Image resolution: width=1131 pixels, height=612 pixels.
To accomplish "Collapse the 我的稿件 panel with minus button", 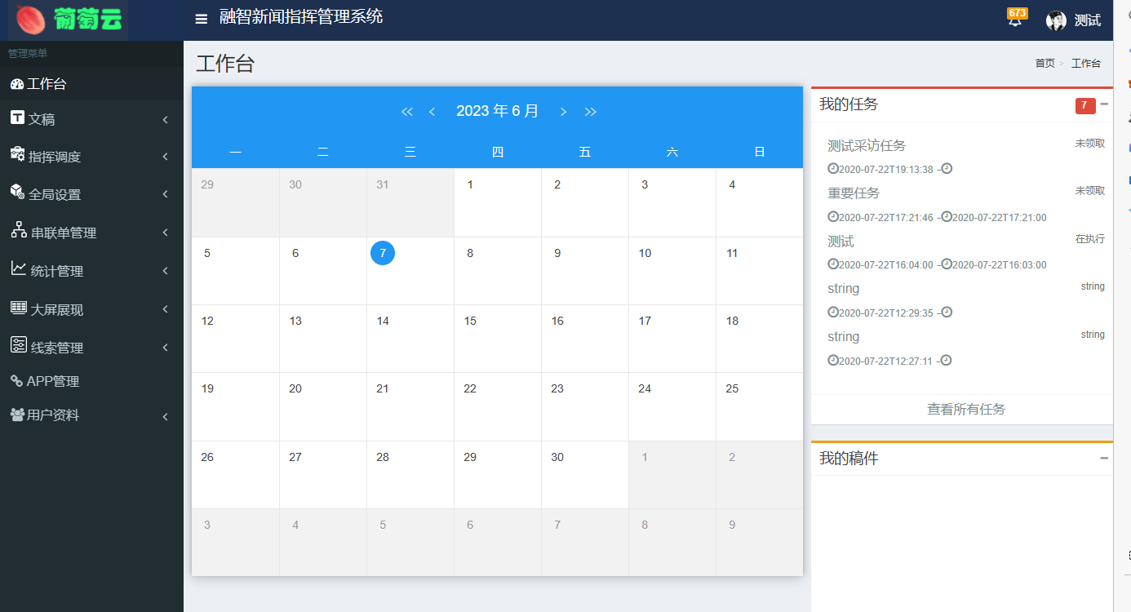I will [1104, 459].
